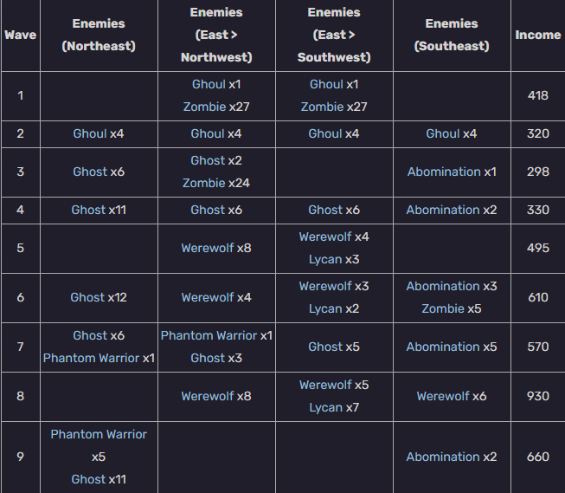Click the wave 8 Southeast Werewolf x6 link

tap(442, 396)
